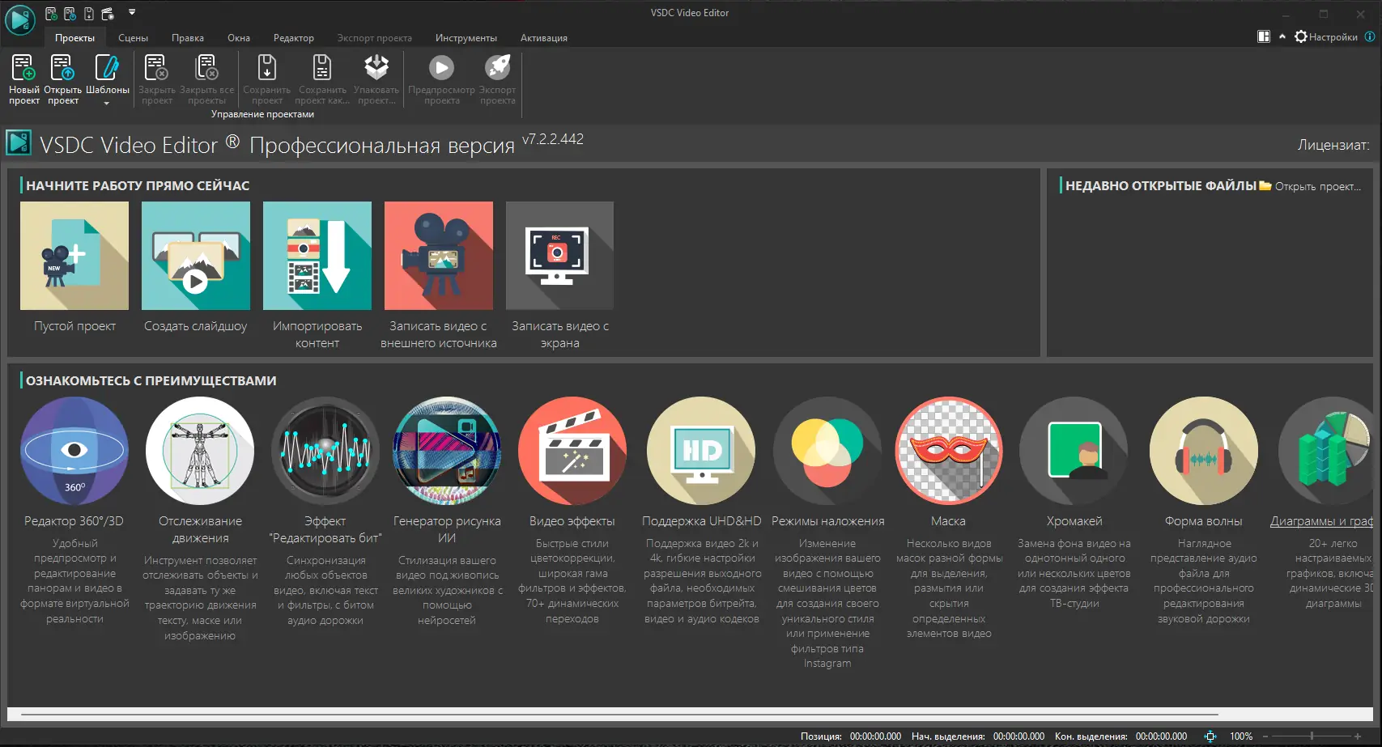Expand the Шаблоны dropdown arrow
Image resolution: width=1382 pixels, height=747 pixels.
pos(106,103)
